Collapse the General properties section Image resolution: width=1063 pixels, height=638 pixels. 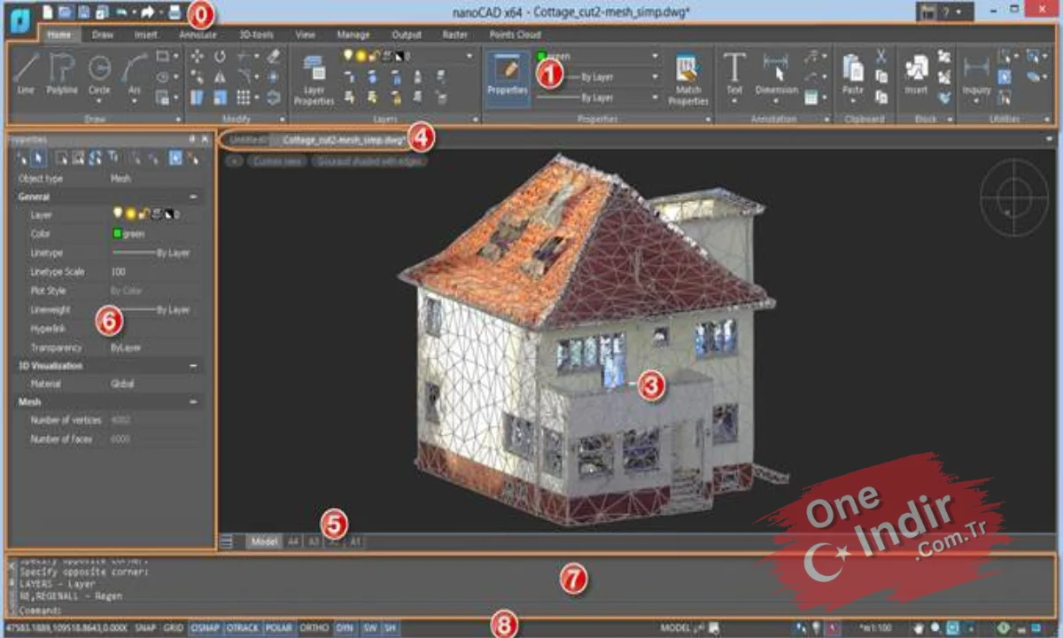[x=193, y=197]
